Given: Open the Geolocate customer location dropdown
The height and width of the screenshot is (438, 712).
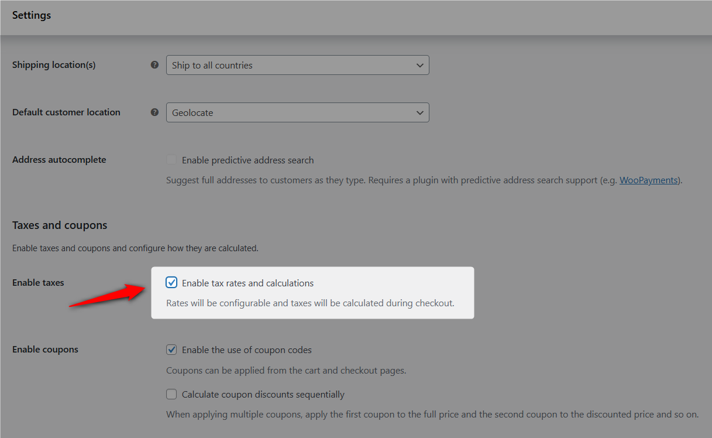Looking at the screenshot, I should pos(297,112).
